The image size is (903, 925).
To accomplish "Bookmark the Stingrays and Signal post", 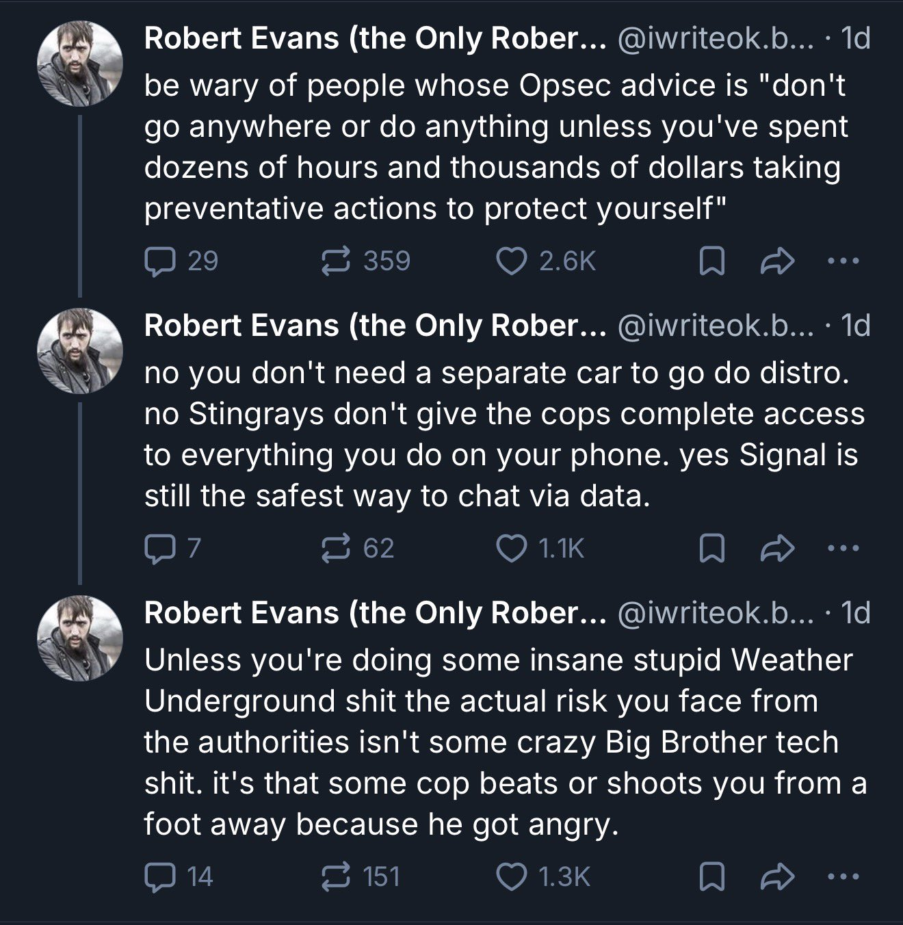I will [711, 549].
